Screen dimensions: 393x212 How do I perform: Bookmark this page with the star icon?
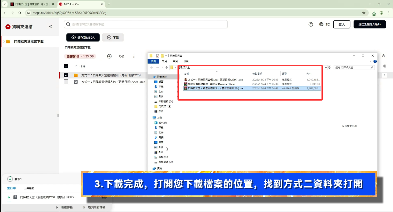tap(364, 13)
